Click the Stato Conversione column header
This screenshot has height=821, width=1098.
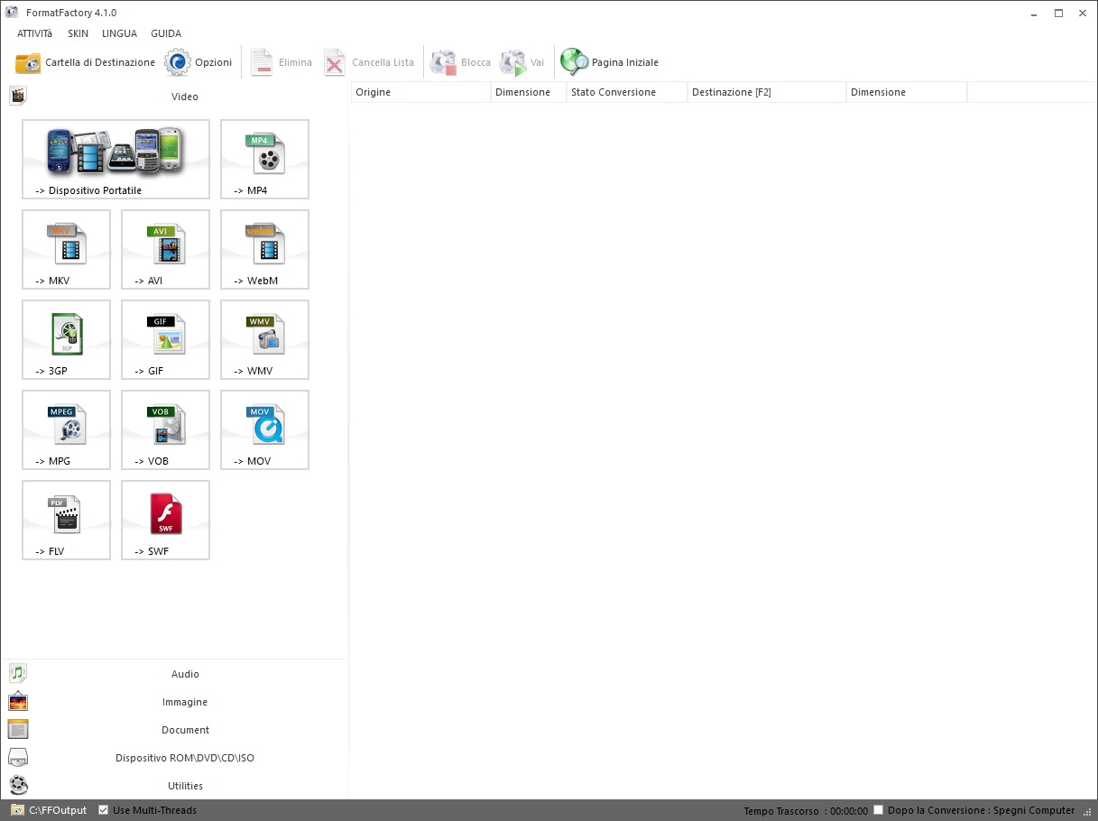click(x=627, y=92)
